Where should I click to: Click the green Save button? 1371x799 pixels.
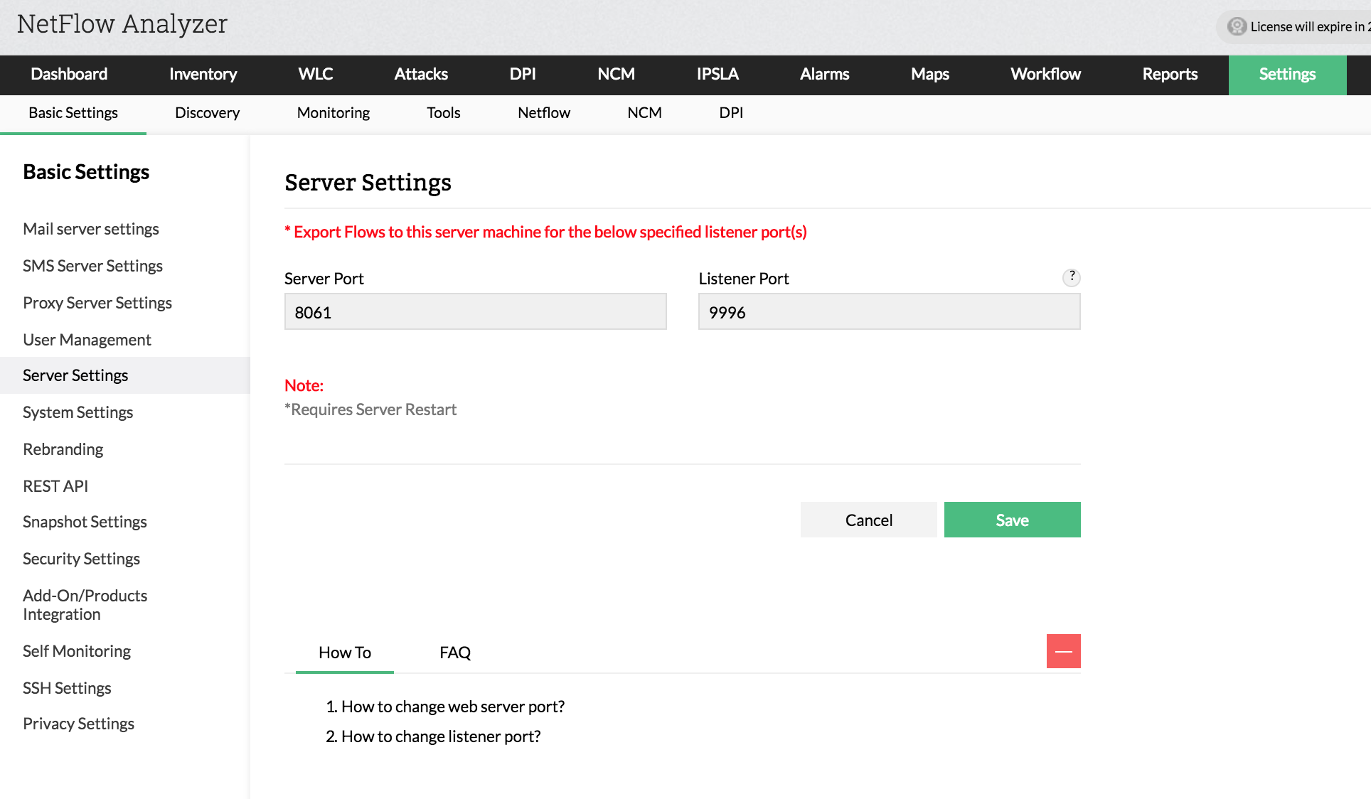click(1012, 520)
